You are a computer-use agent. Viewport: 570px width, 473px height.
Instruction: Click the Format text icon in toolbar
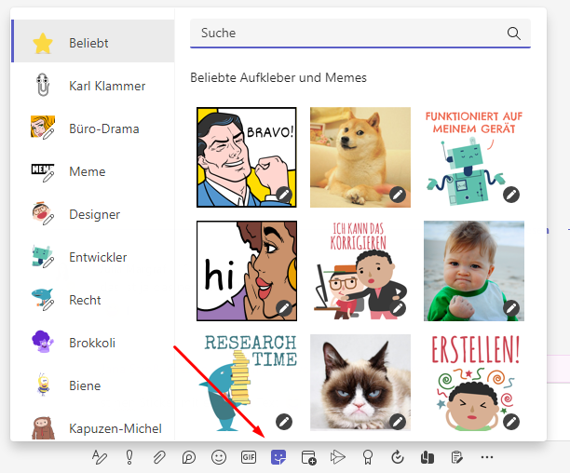click(x=101, y=457)
